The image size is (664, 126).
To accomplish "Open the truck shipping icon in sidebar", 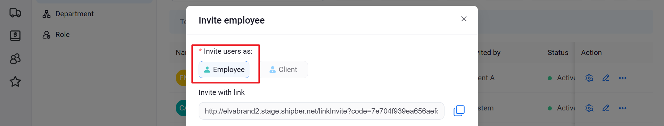I will (x=15, y=13).
